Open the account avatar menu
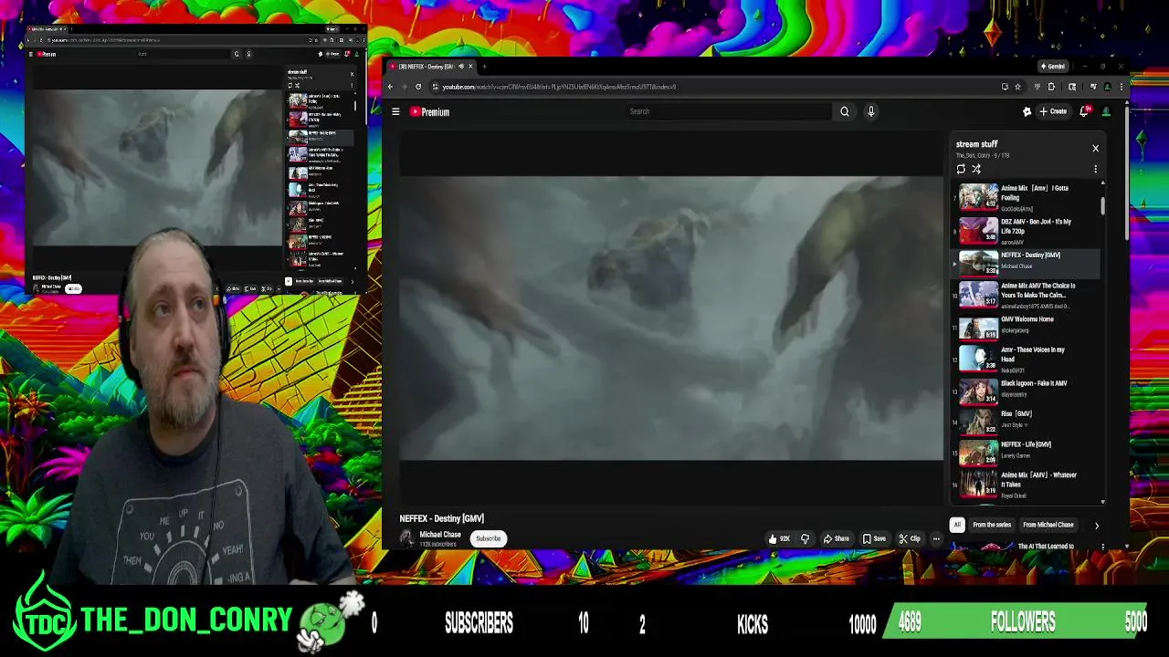 (1106, 111)
